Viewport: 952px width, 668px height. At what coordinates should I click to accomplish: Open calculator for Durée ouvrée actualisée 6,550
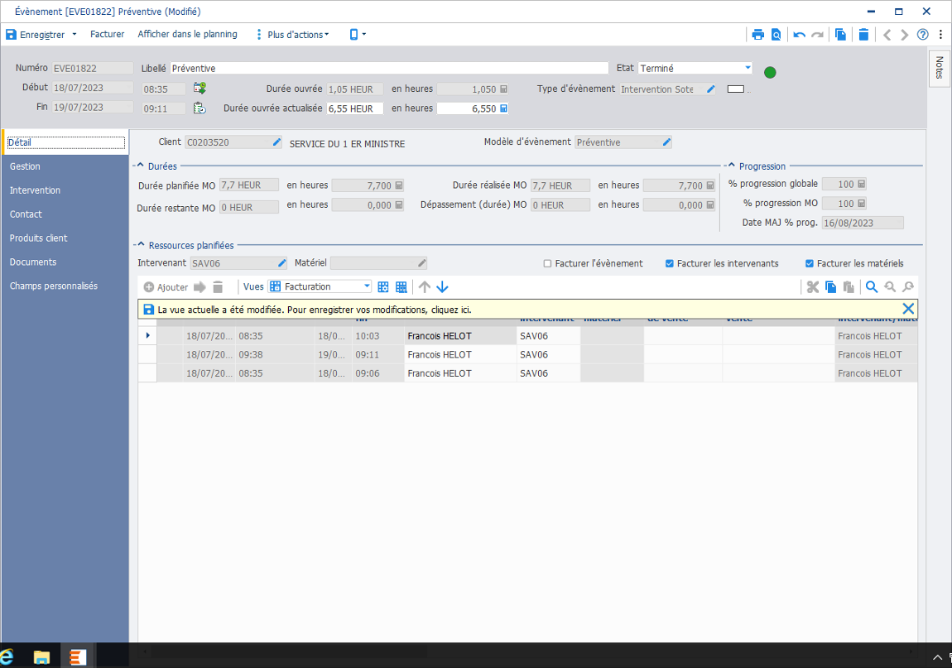point(503,108)
